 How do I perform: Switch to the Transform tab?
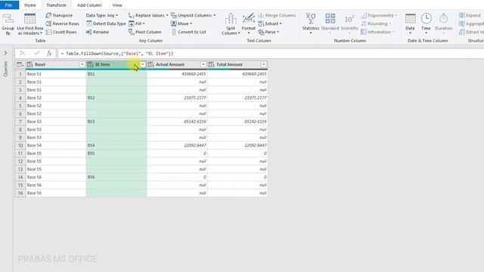tap(56, 5)
